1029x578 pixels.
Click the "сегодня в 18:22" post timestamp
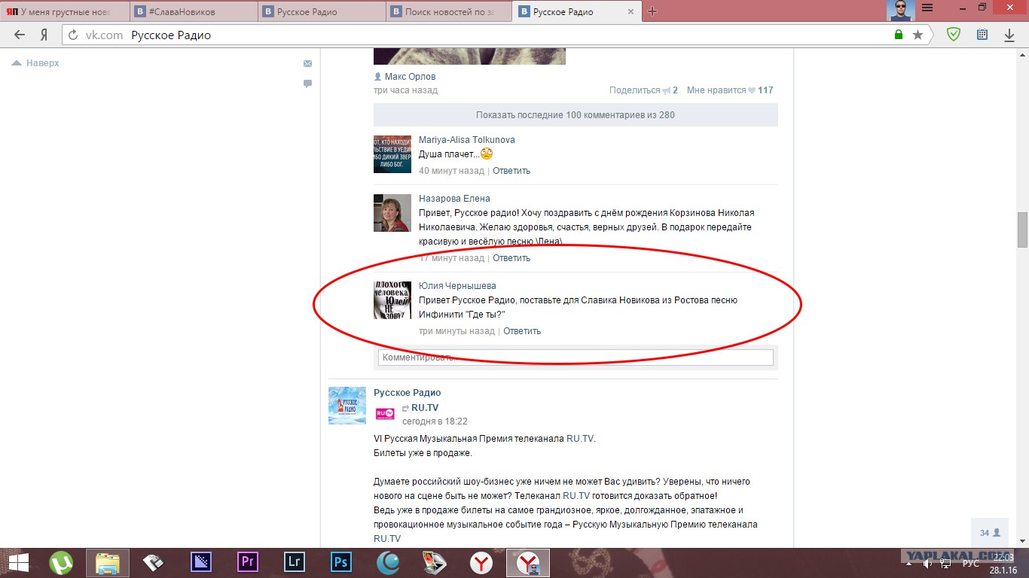point(435,421)
